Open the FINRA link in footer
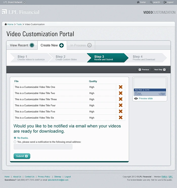Image resolution: width=177 pixels, height=188 pixels. (x=164, y=177)
